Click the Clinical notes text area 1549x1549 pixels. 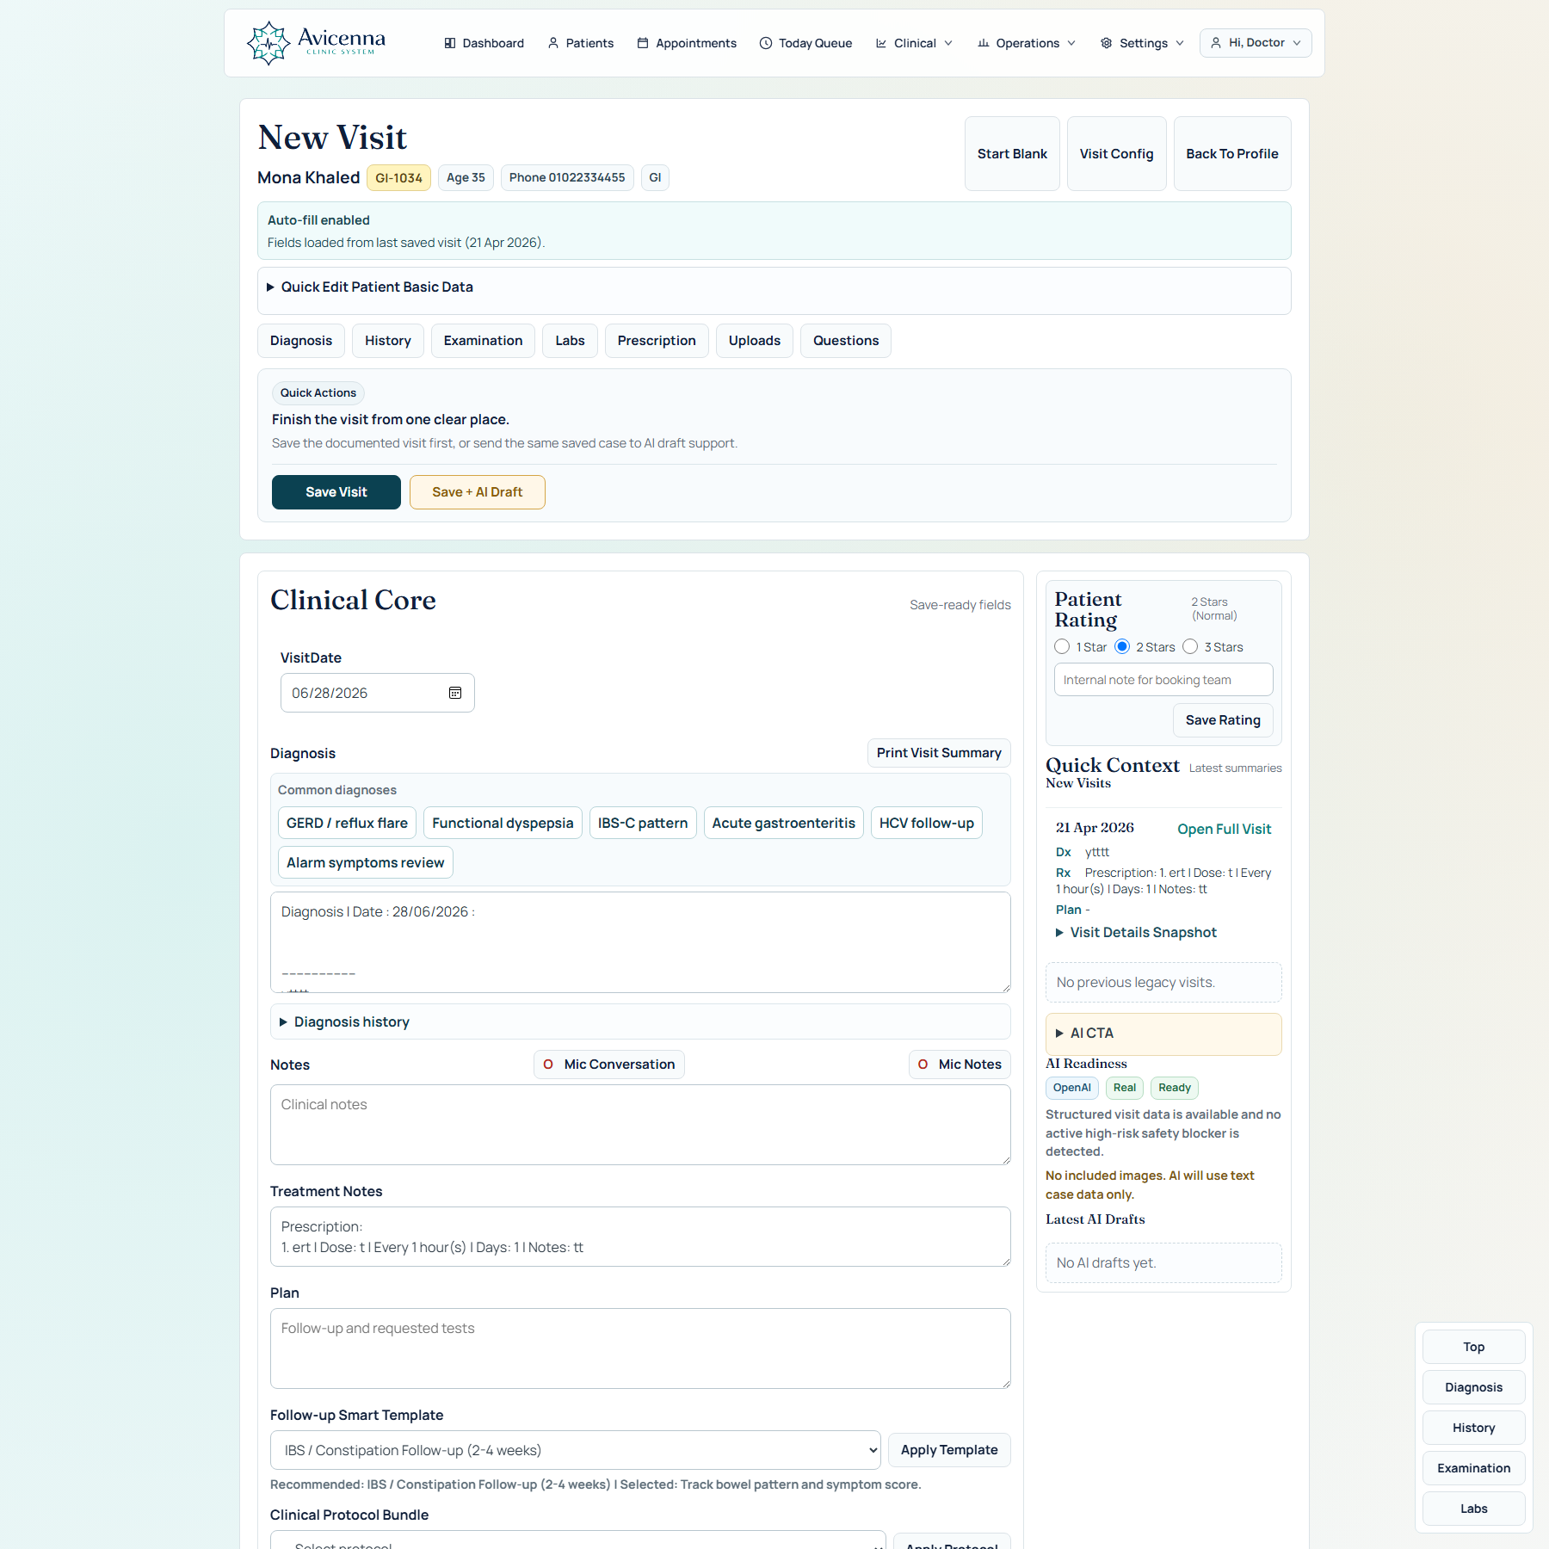(x=640, y=1125)
